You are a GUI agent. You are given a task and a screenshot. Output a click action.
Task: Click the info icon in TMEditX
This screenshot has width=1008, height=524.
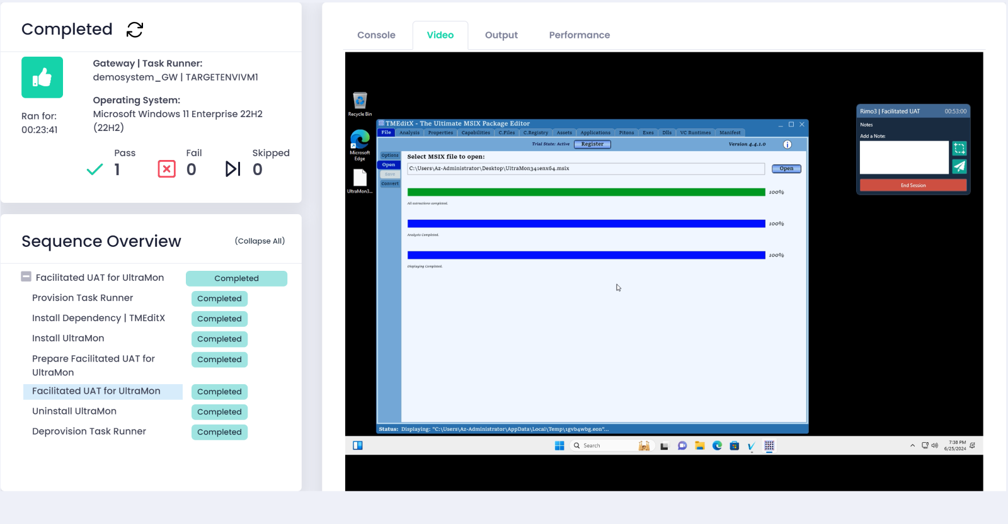[787, 144]
